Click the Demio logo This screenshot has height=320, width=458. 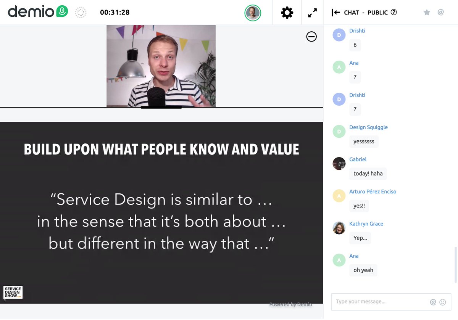(x=38, y=12)
